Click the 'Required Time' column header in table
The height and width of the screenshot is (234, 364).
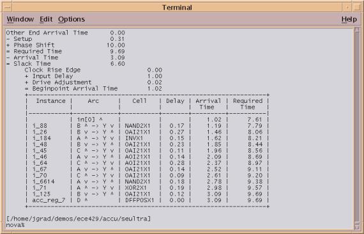(x=248, y=104)
